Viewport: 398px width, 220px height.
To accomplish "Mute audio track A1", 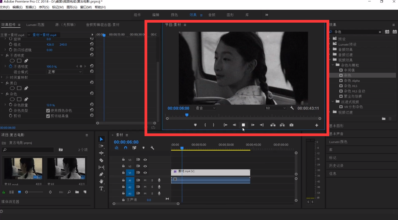I will click(145, 180).
